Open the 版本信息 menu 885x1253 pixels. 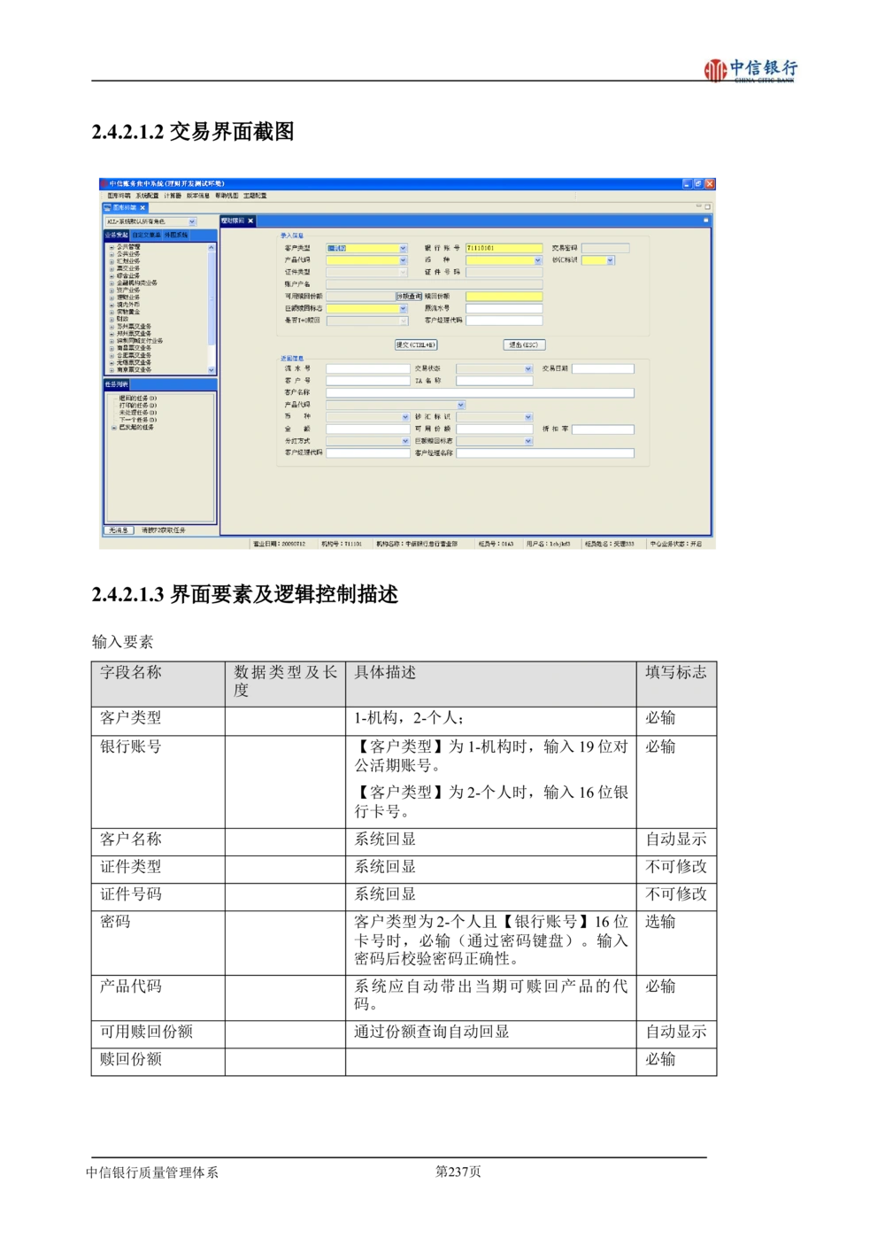pyautogui.click(x=198, y=196)
